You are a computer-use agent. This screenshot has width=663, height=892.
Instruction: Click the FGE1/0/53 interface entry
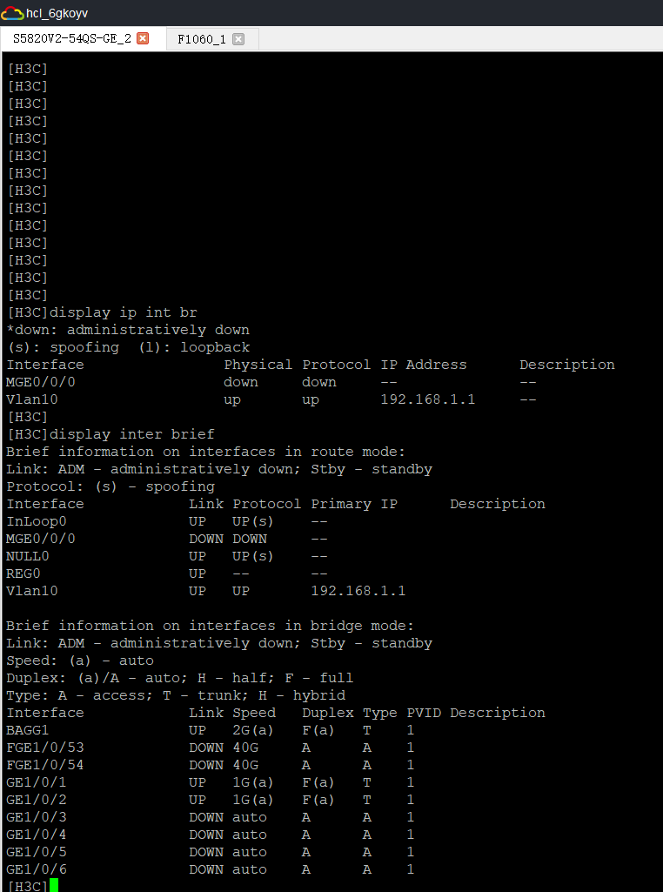pos(45,748)
